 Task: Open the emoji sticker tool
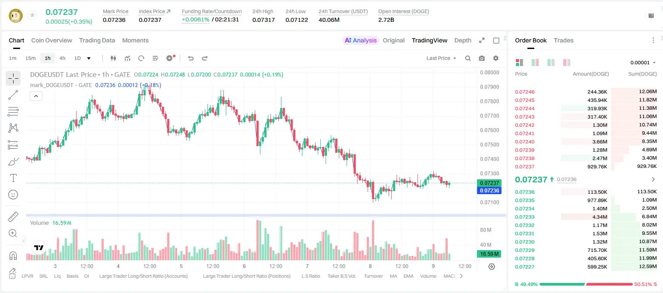tap(13, 195)
